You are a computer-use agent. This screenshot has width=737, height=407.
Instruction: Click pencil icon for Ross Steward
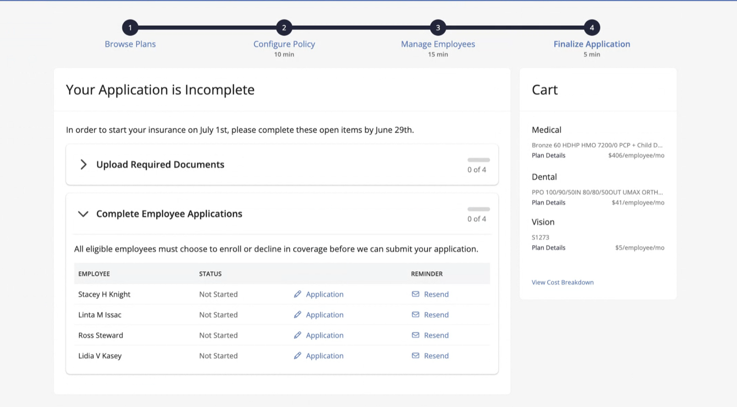297,335
